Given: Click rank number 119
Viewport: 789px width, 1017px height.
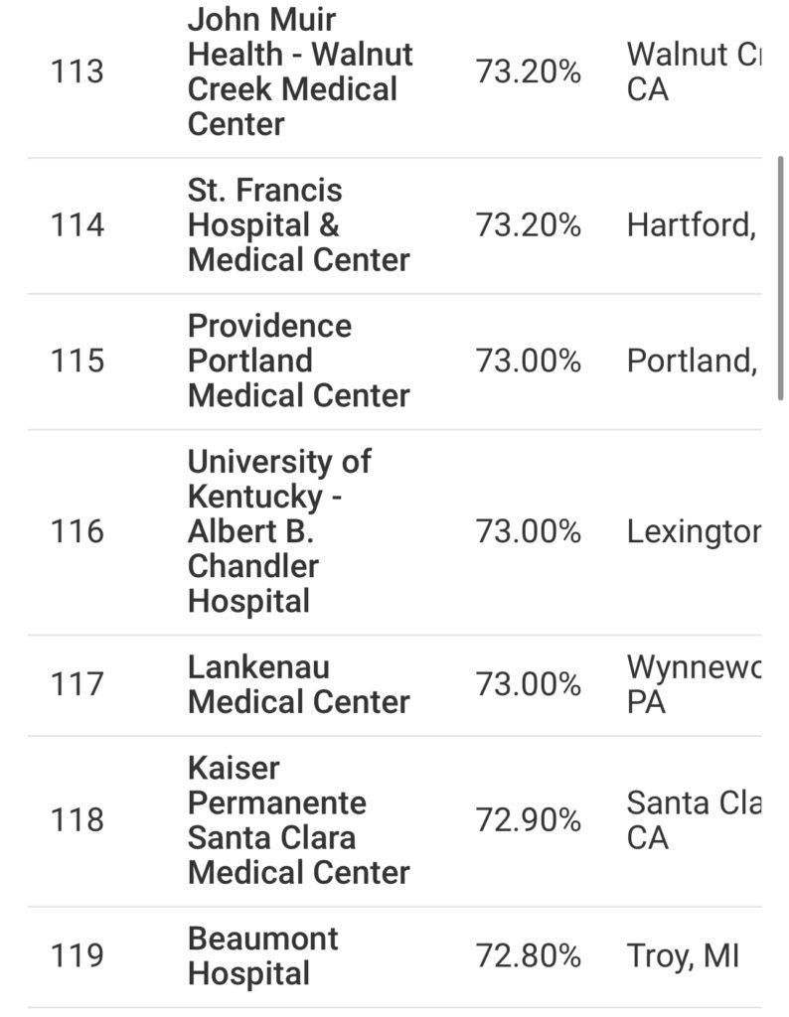Looking at the screenshot, I should coord(78,956).
